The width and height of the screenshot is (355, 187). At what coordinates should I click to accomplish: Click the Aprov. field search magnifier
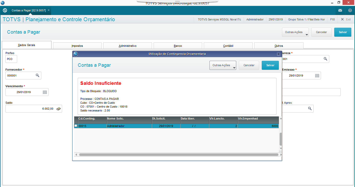point(310,109)
